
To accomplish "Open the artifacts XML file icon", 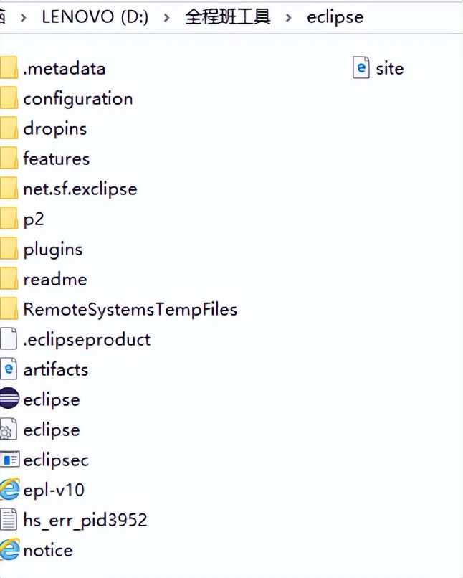I will click(9, 369).
